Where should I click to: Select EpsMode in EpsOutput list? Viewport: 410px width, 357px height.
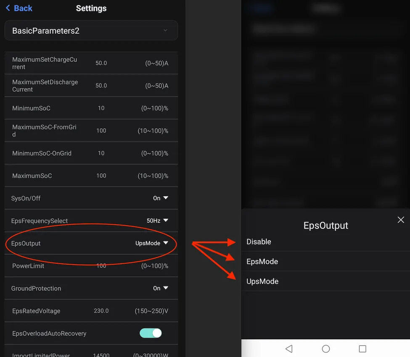coord(325,261)
